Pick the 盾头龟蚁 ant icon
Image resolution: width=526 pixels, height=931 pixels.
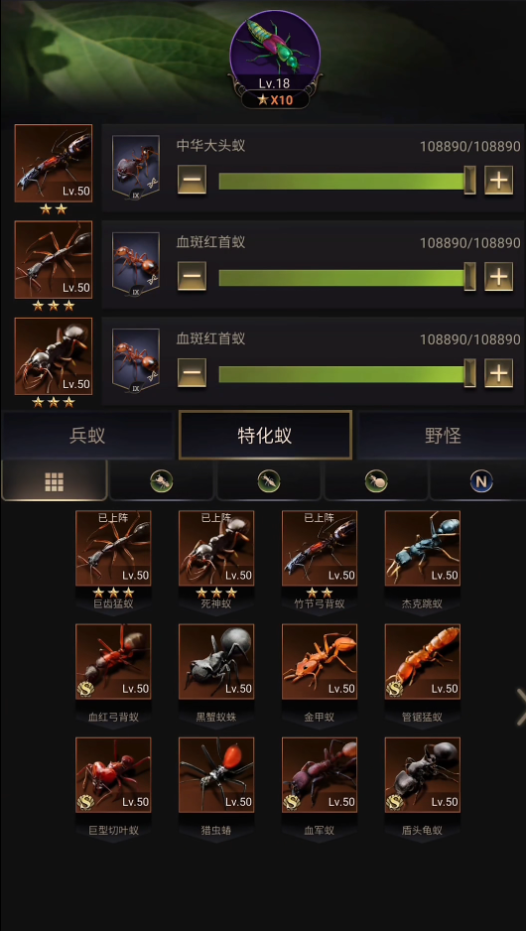tap(422, 775)
